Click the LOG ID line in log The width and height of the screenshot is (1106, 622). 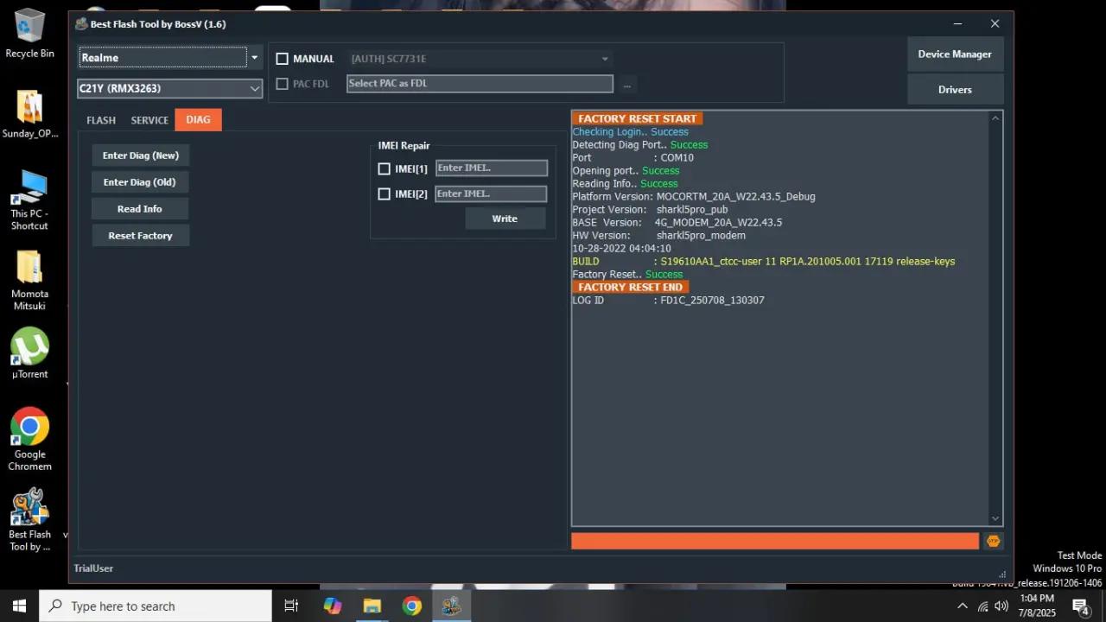point(668,301)
